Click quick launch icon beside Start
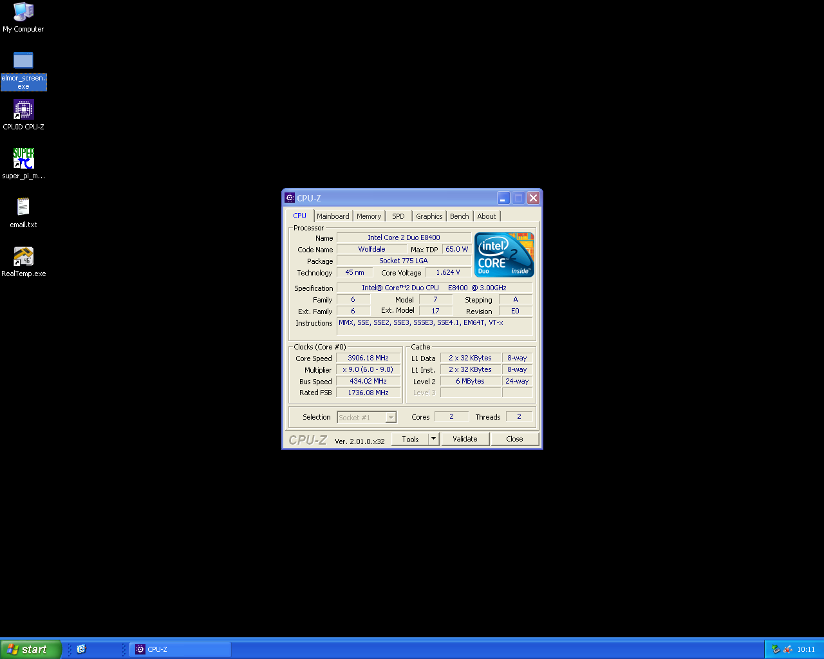 point(81,649)
